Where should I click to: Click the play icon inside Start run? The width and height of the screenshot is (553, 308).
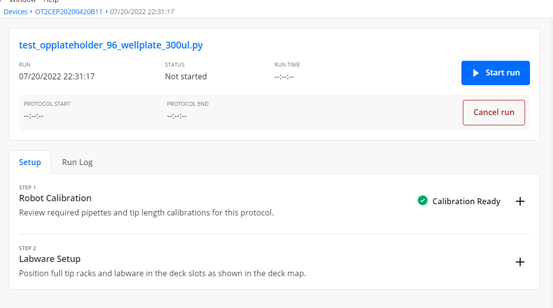(x=475, y=72)
